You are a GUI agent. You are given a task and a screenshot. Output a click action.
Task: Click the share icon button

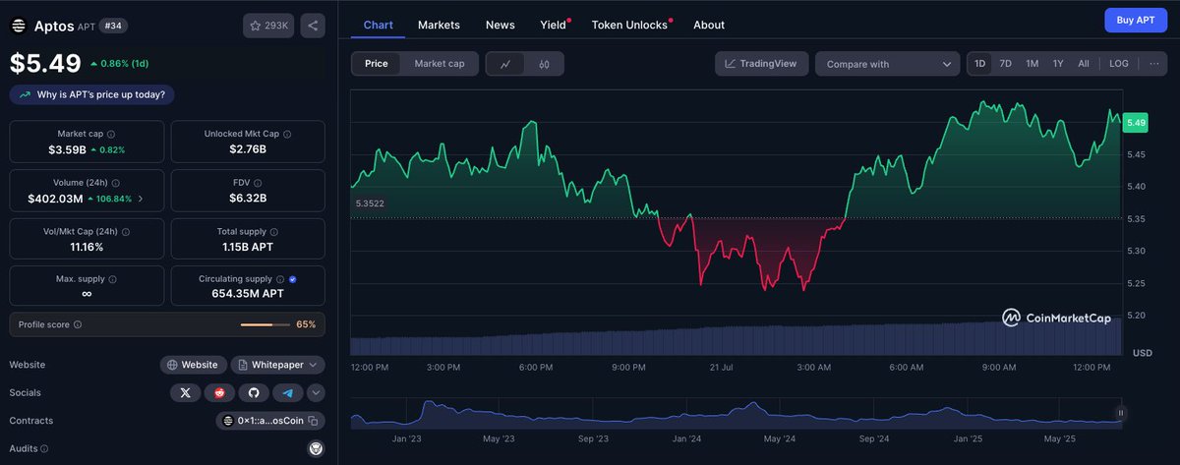click(313, 26)
